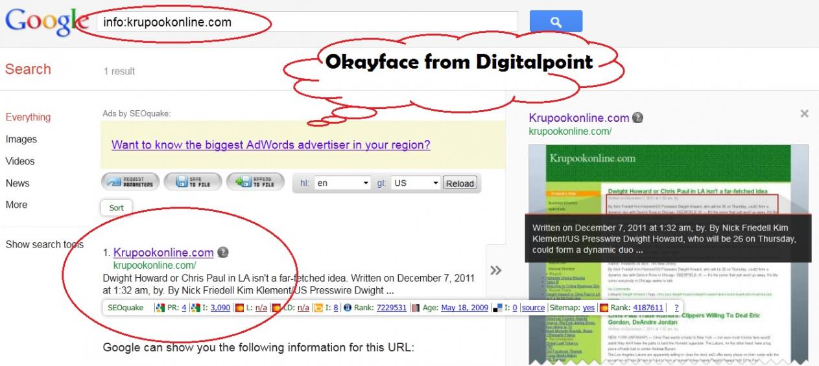Focus the search field with info:krupookonline.com
Screen dimensions: 819x366
tap(306, 22)
